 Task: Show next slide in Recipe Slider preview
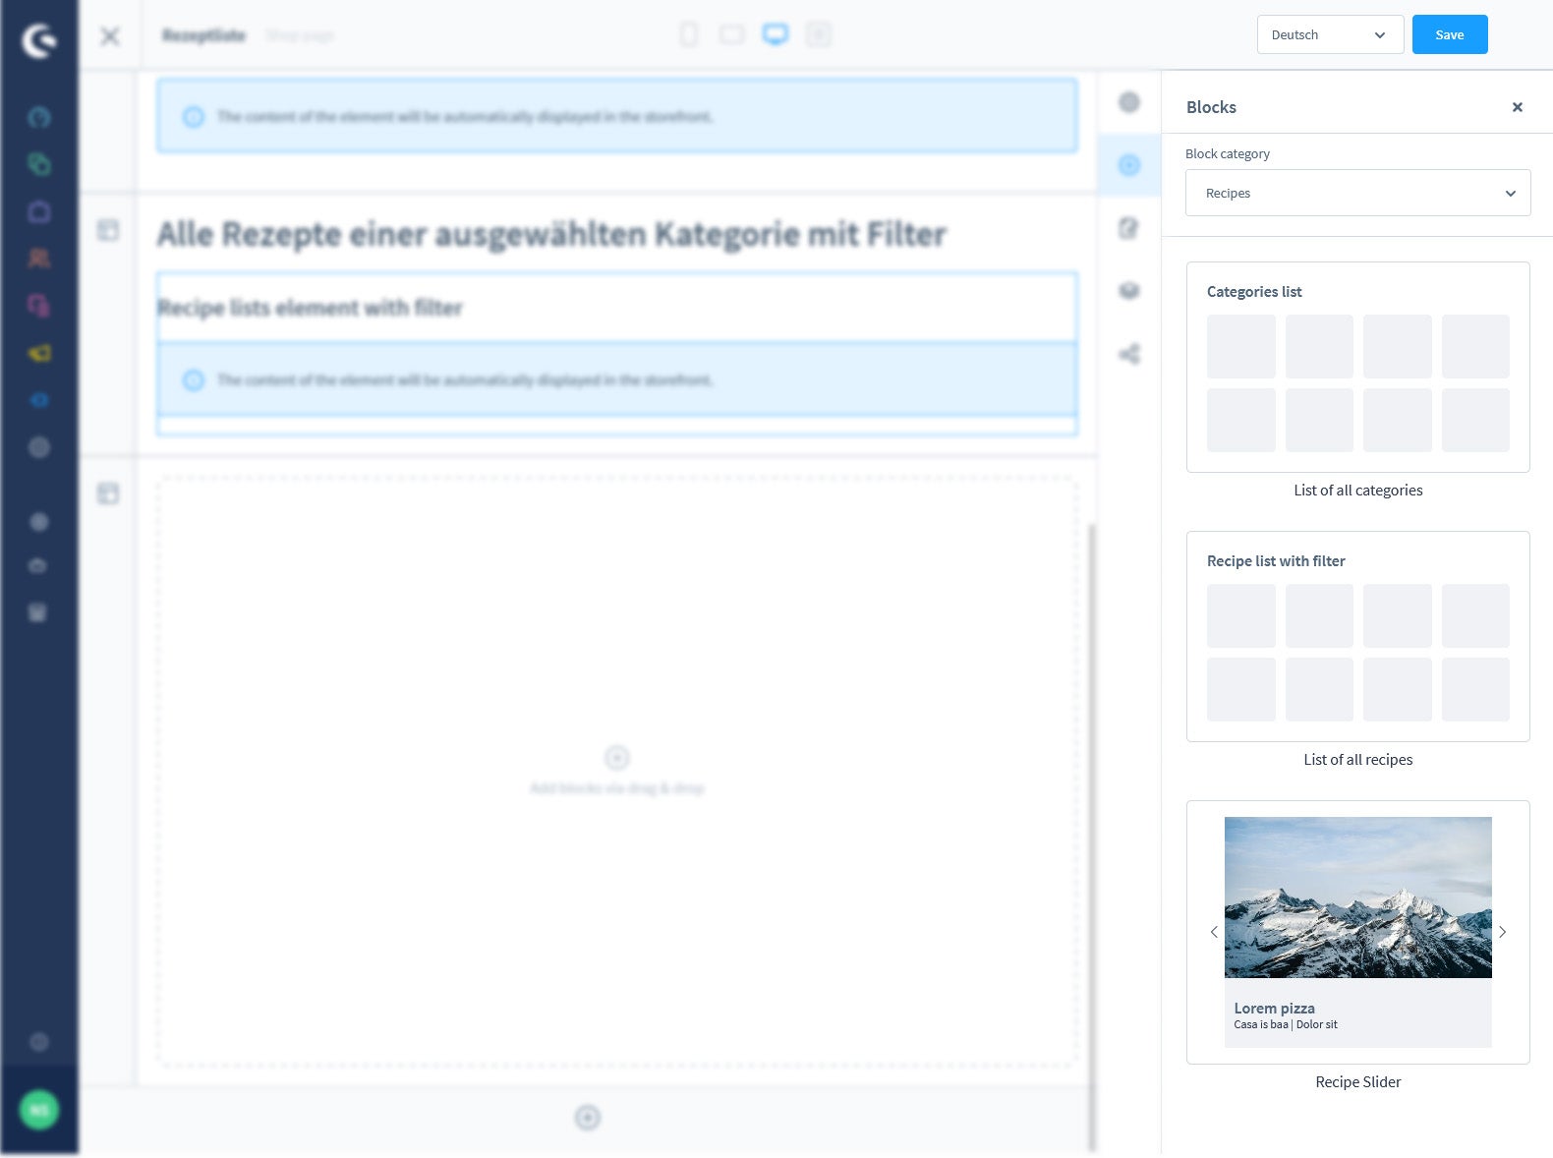tap(1502, 931)
